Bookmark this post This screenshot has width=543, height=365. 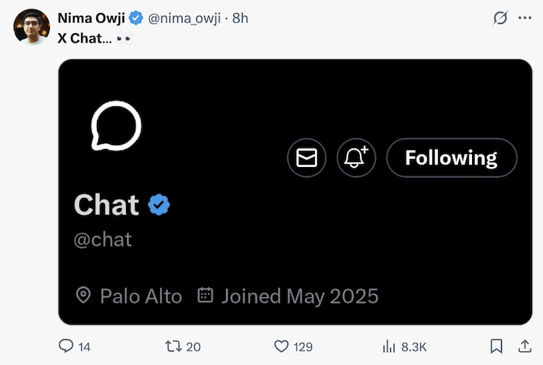click(497, 347)
